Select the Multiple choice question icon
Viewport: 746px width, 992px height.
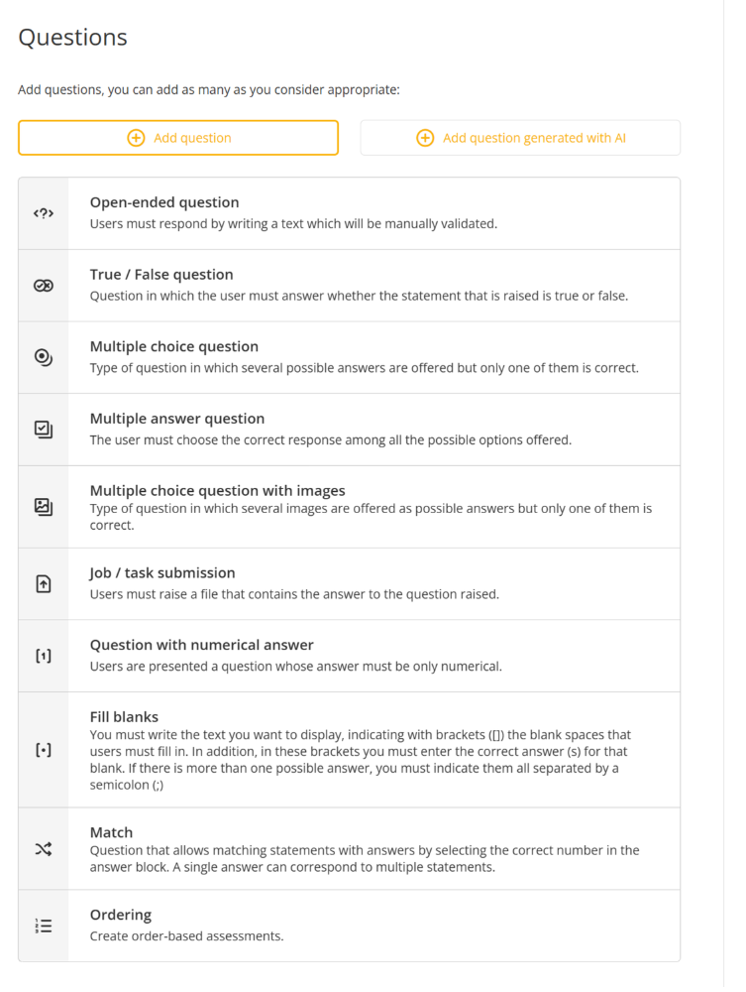pos(43,358)
